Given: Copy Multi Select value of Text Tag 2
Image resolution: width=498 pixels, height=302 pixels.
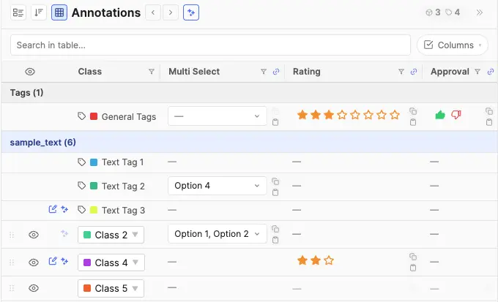Looking at the screenshot, I should [275, 181].
